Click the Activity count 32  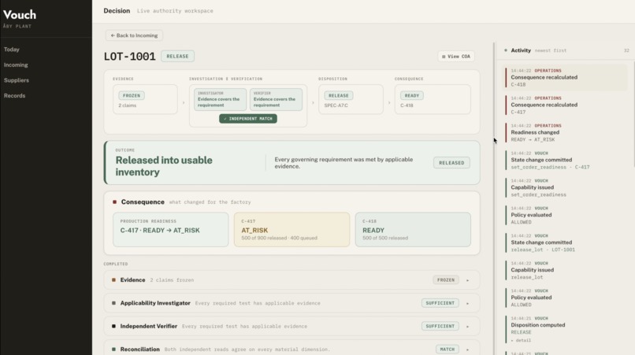click(626, 50)
